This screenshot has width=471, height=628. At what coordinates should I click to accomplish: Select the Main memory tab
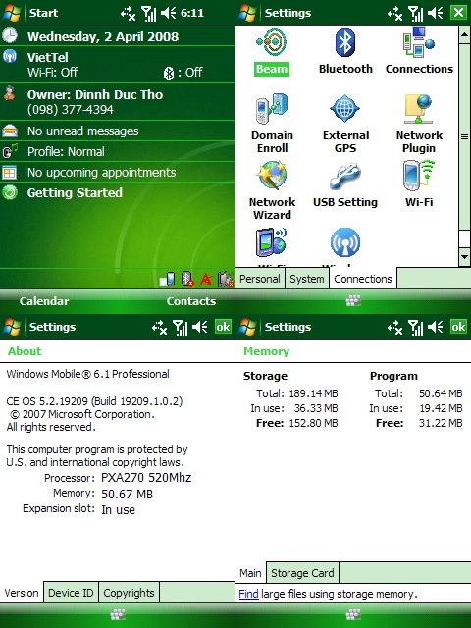pos(251,573)
